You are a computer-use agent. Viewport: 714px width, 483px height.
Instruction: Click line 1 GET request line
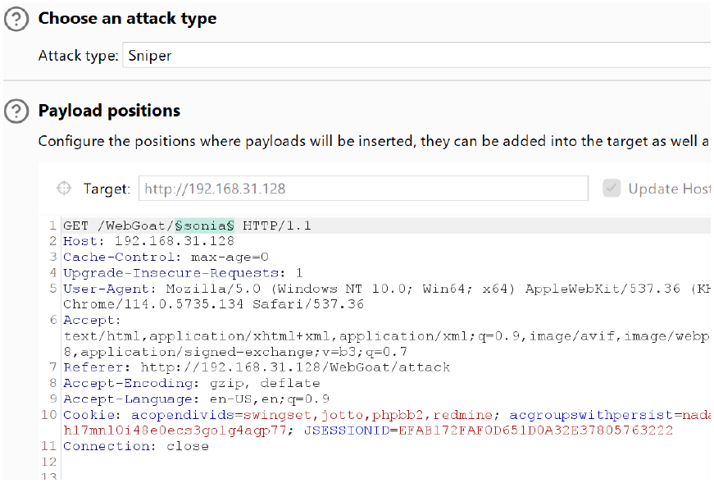point(187,226)
